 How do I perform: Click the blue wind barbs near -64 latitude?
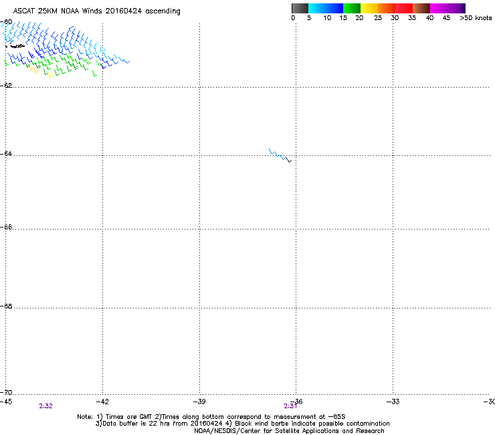277,154
